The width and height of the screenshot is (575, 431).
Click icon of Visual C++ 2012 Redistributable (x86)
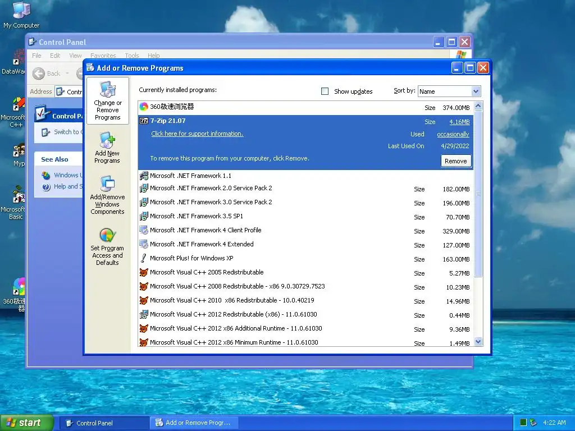coord(144,314)
